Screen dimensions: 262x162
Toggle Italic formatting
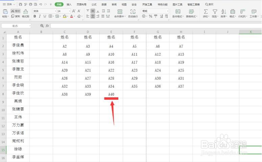[40, 16]
